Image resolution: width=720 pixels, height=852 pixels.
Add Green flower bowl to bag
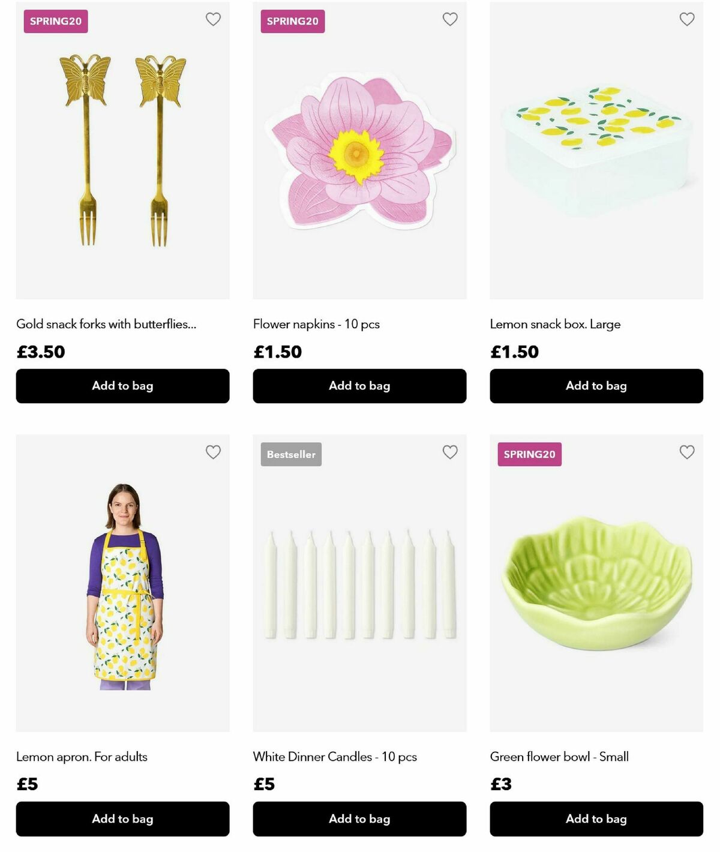coord(596,819)
